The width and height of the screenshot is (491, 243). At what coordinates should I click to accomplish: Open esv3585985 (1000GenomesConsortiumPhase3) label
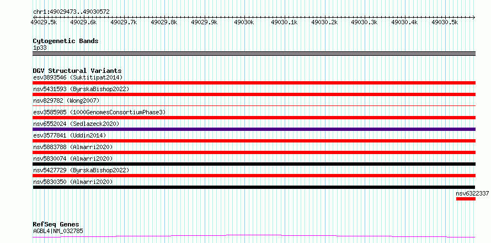(x=99, y=112)
